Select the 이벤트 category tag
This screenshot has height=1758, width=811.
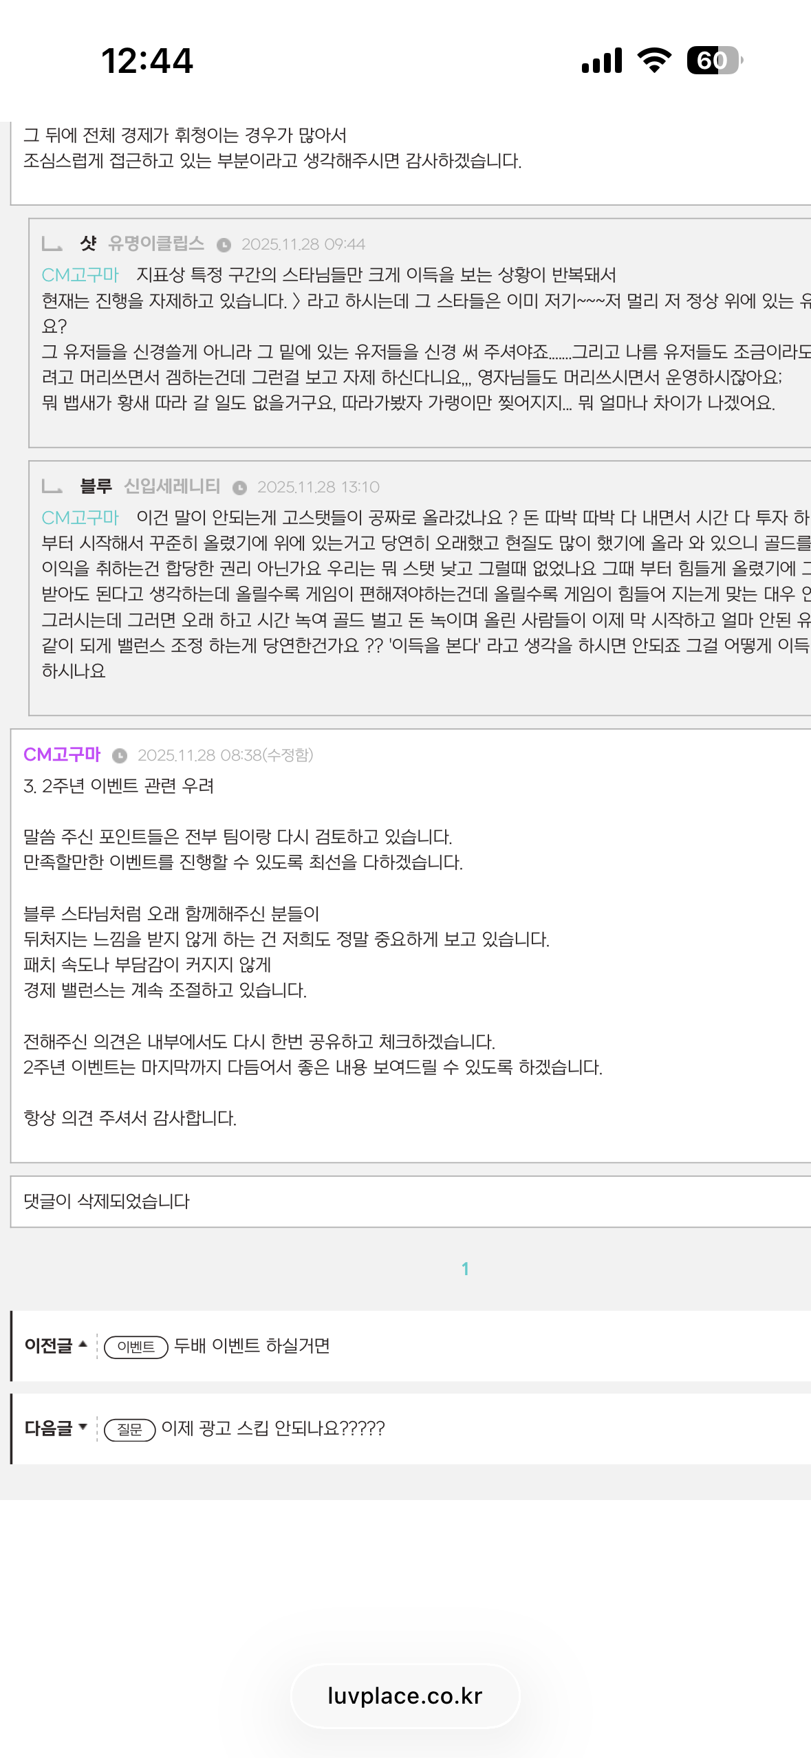pos(136,1347)
